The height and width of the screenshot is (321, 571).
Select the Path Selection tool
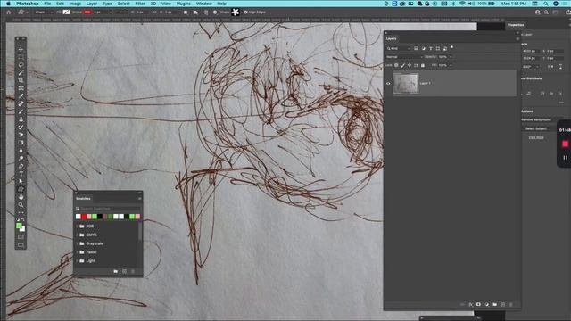click(21, 181)
